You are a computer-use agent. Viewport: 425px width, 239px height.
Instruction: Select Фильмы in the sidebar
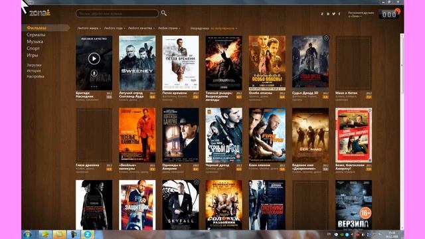(x=37, y=28)
